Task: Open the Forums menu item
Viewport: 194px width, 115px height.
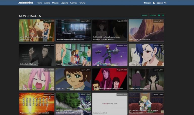Action: pos(82,3)
